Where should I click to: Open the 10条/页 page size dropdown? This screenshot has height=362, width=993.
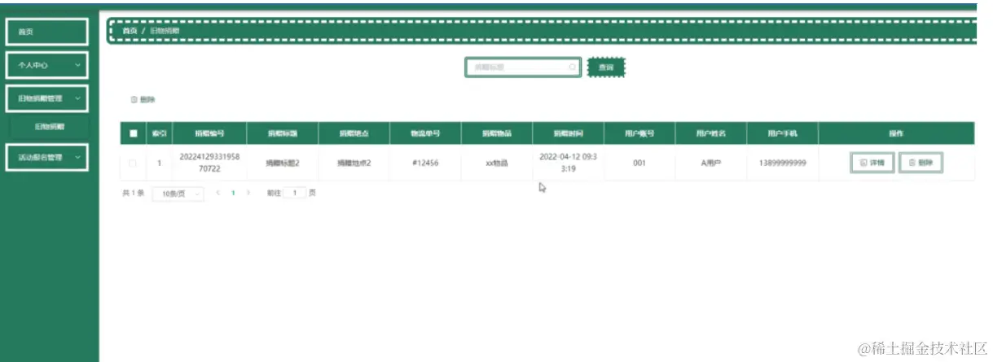pyautogui.click(x=178, y=194)
